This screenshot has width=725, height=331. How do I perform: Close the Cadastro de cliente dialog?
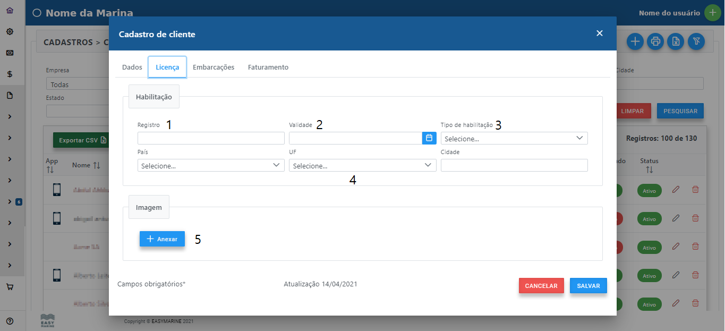coord(600,33)
